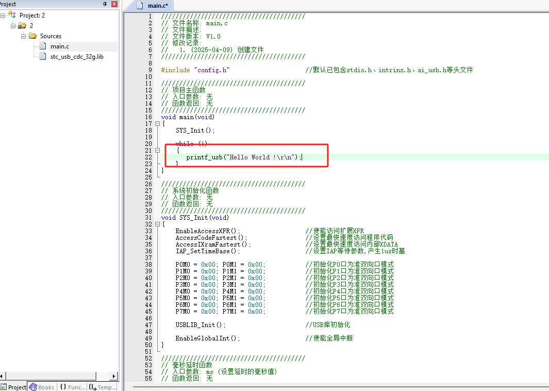Click the while (1) statement

pos(192,143)
